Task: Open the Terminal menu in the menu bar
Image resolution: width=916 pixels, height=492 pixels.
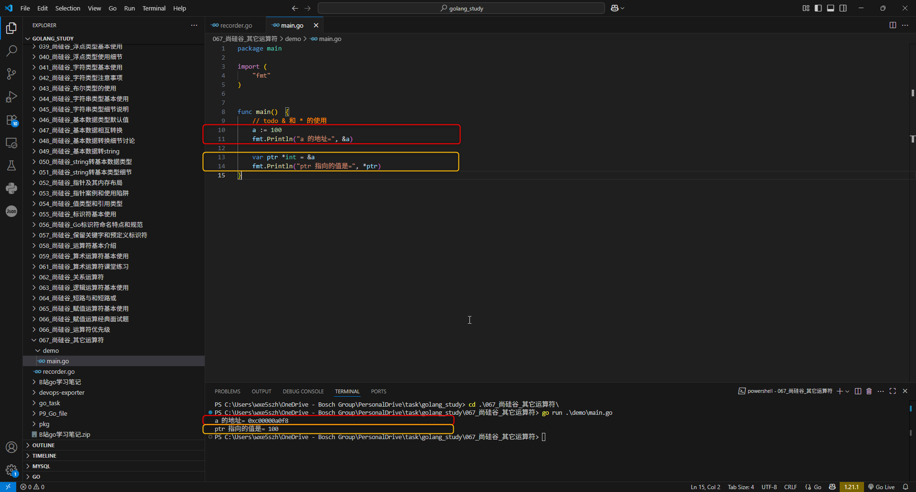Action: tap(154, 8)
